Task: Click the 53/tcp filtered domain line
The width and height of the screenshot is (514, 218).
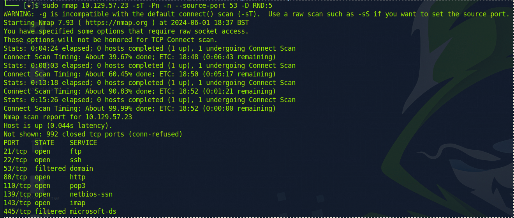Action: pos(48,168)
